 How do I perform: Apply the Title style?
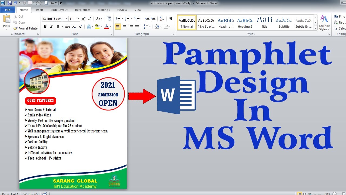(x=264, y=22)
